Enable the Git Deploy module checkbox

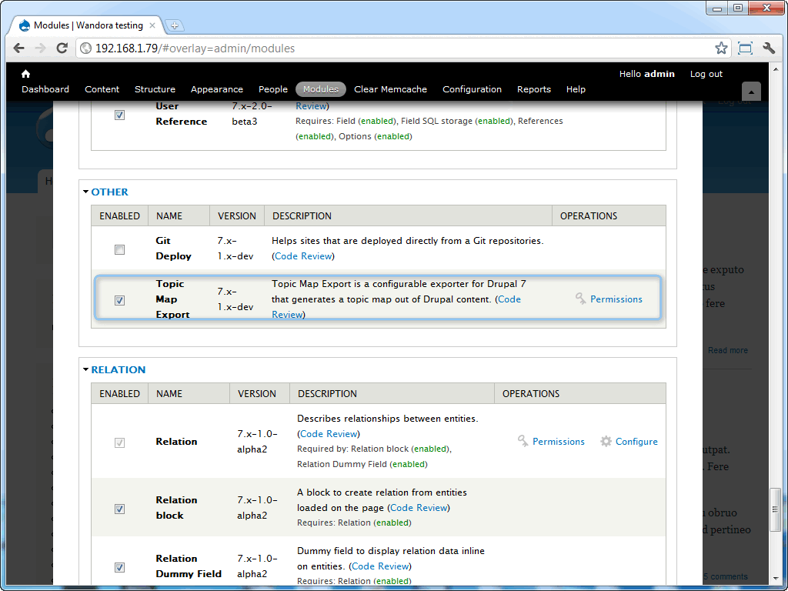coord(119,249)
